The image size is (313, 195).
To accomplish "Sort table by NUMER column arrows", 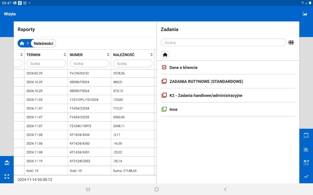I will click(x=108, y=55).
